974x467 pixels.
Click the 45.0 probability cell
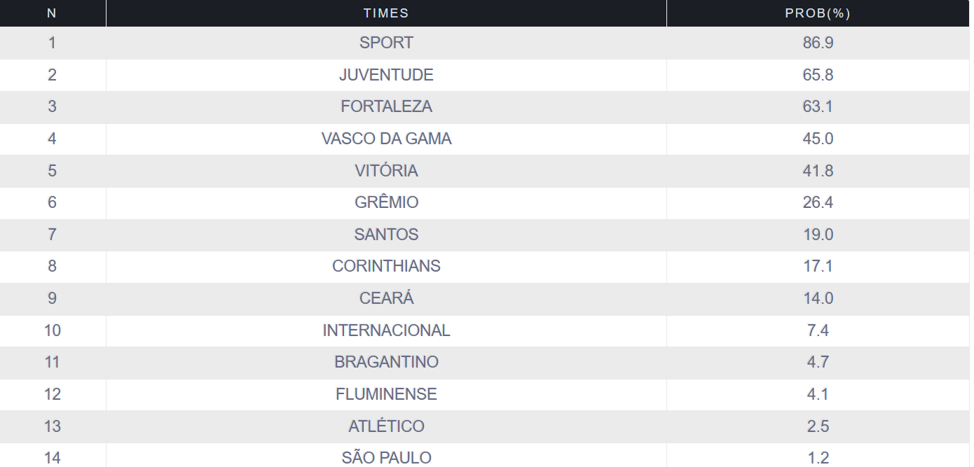pos(818,139)
